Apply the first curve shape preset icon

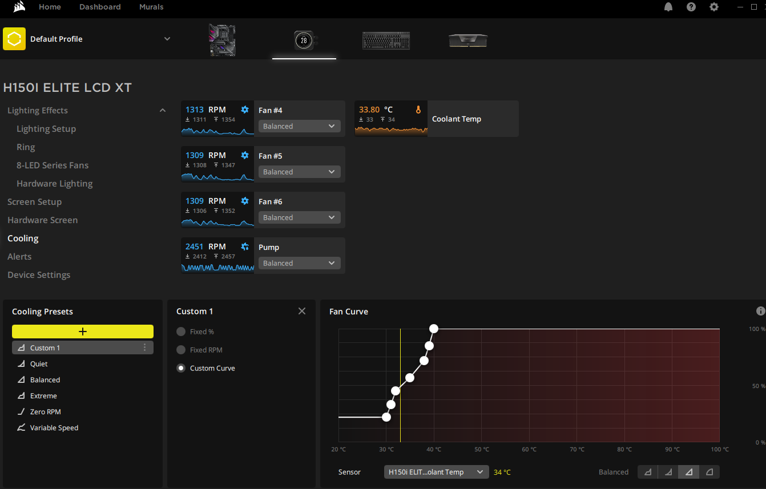(648, 472)
